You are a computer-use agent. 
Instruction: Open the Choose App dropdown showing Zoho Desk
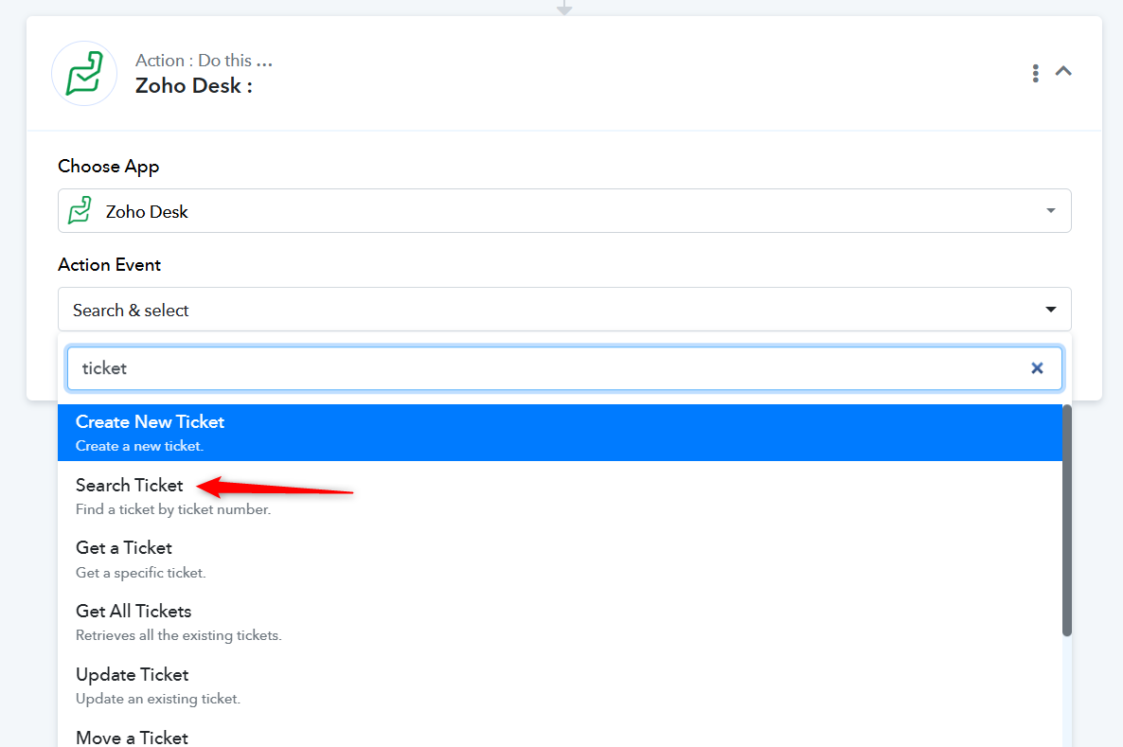[x=564, y=210]
